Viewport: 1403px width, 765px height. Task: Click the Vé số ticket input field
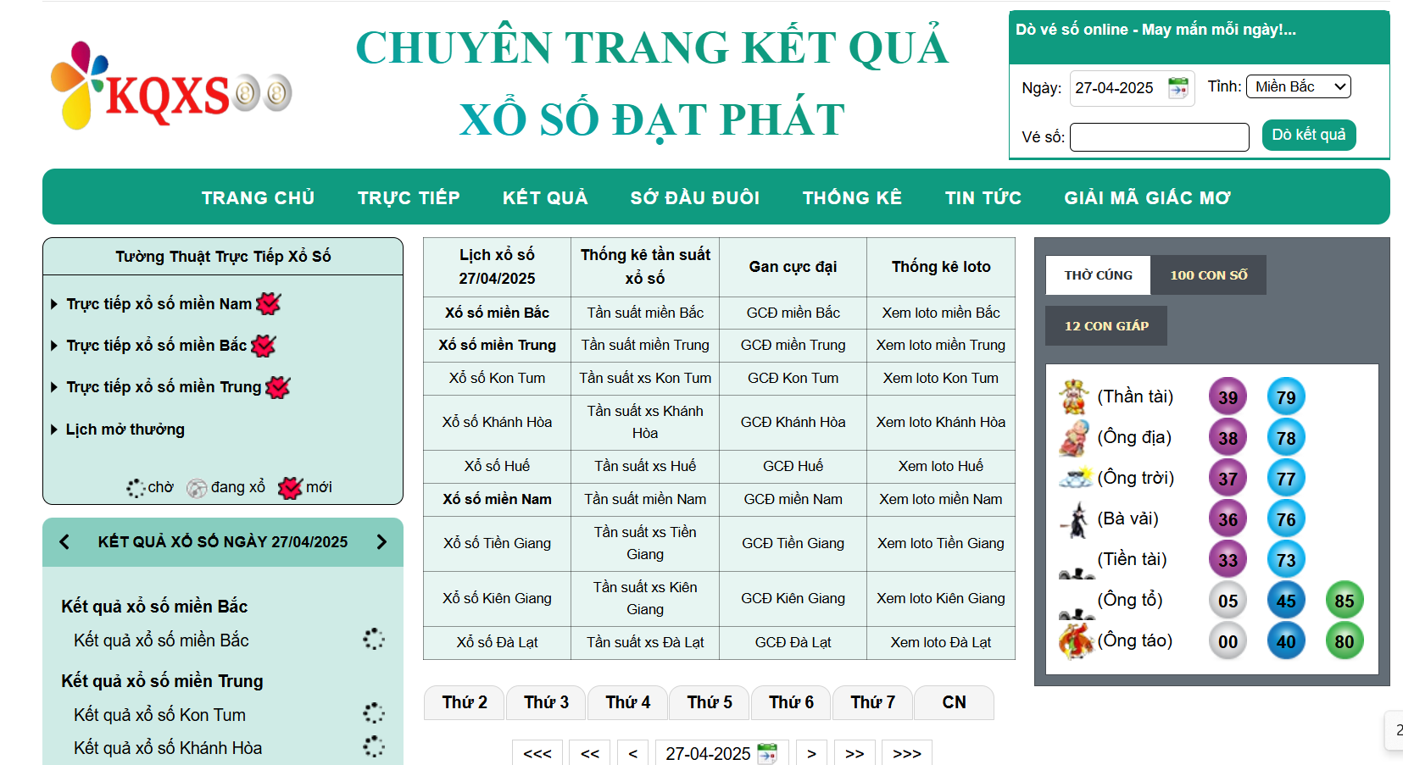point(1159,137)
